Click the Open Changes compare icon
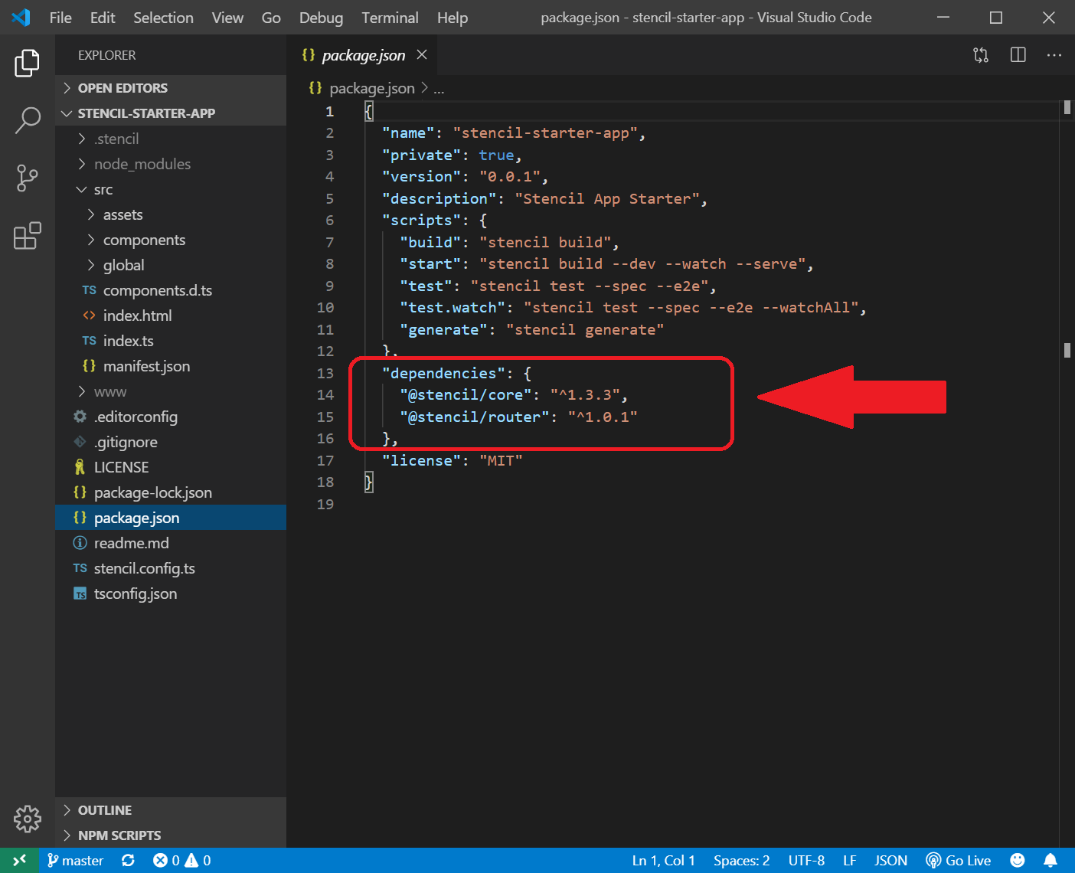Image resolution: width=1075 pixels, height=873 pixels. click(x=981, y=55)
